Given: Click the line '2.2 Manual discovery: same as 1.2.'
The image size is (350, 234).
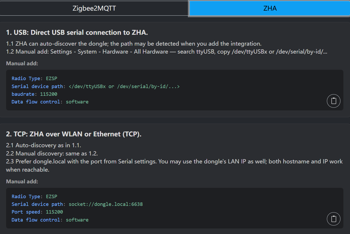Looking at the screenshot, I should coord(52,153).
